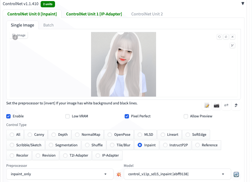
Task: Select ControlNet Unit 0 [Inpaint] tab
Action: tap(32, 14)
